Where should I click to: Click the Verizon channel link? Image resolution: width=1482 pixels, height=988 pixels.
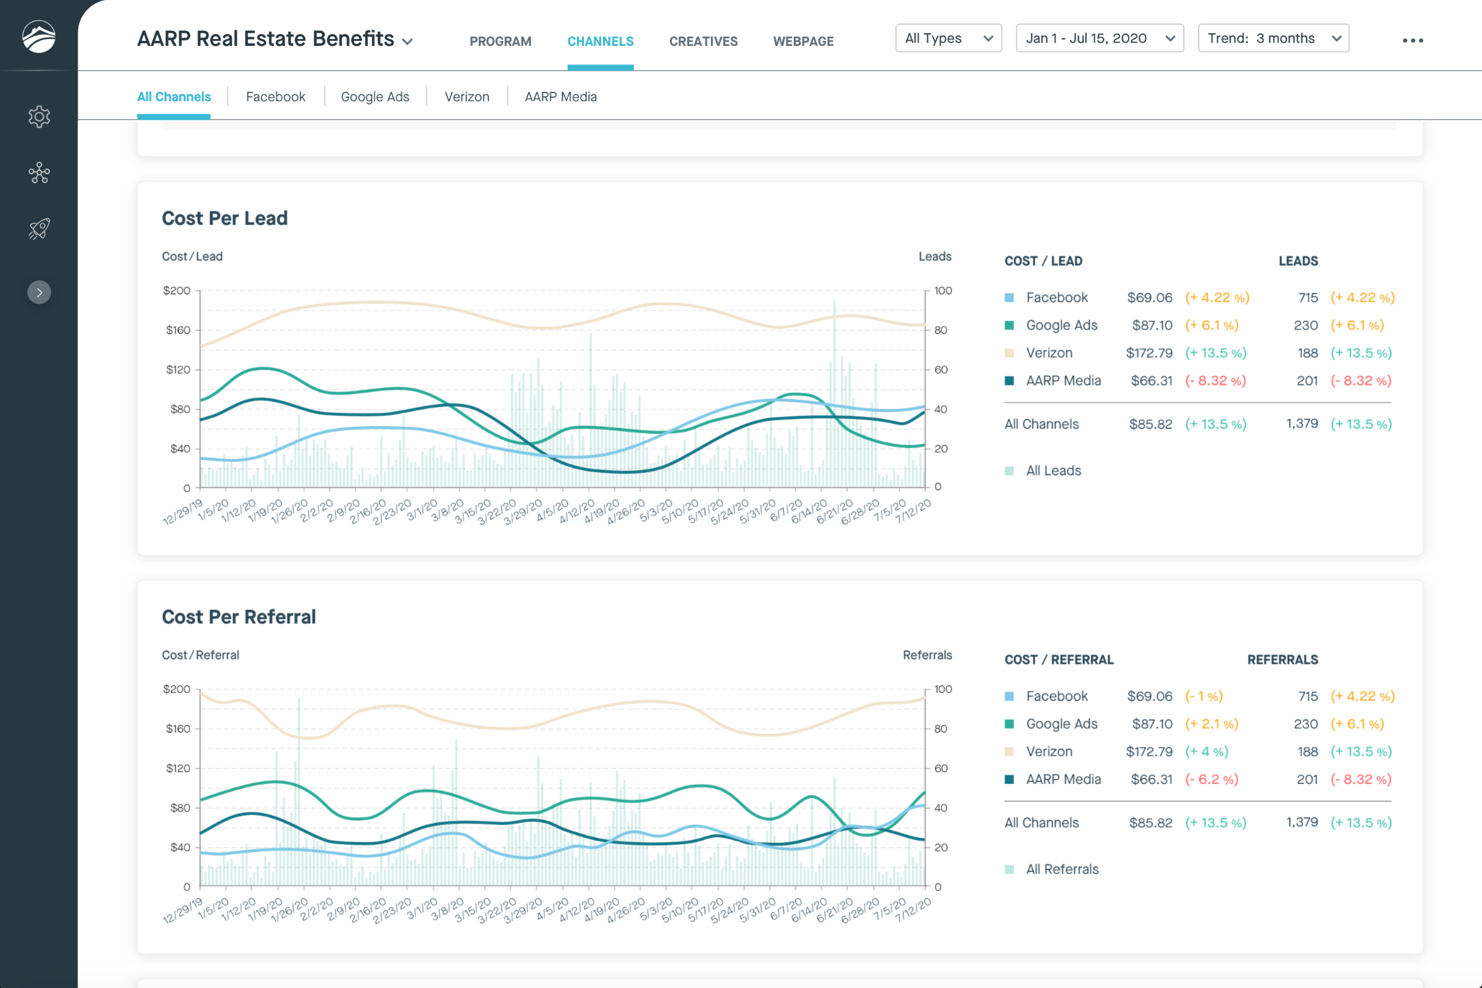(x=466, y=97)
